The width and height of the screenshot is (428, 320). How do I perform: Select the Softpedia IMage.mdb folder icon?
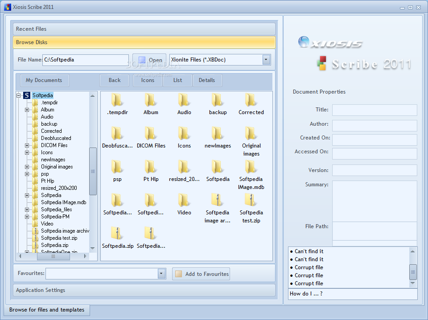[x=251, y=167]
